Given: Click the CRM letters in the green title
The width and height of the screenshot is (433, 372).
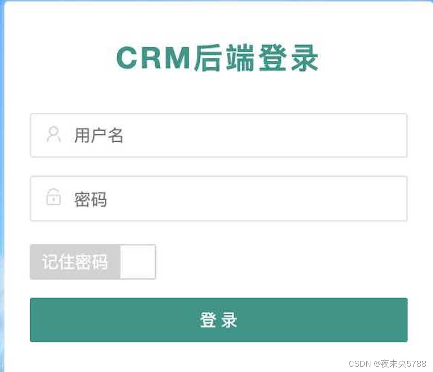Looking at the screenshot, I should coord(153,58).
